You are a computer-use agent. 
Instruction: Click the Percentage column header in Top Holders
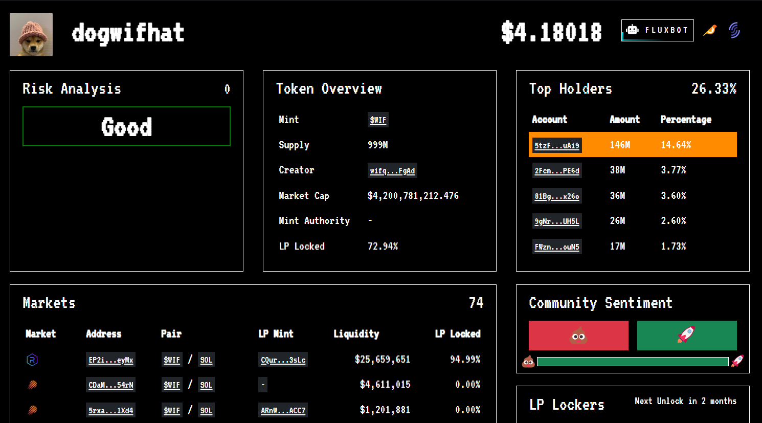[686, 119]
